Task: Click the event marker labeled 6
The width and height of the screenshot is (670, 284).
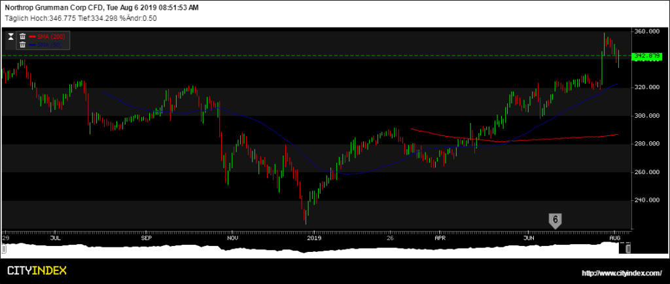Action: 555,221
